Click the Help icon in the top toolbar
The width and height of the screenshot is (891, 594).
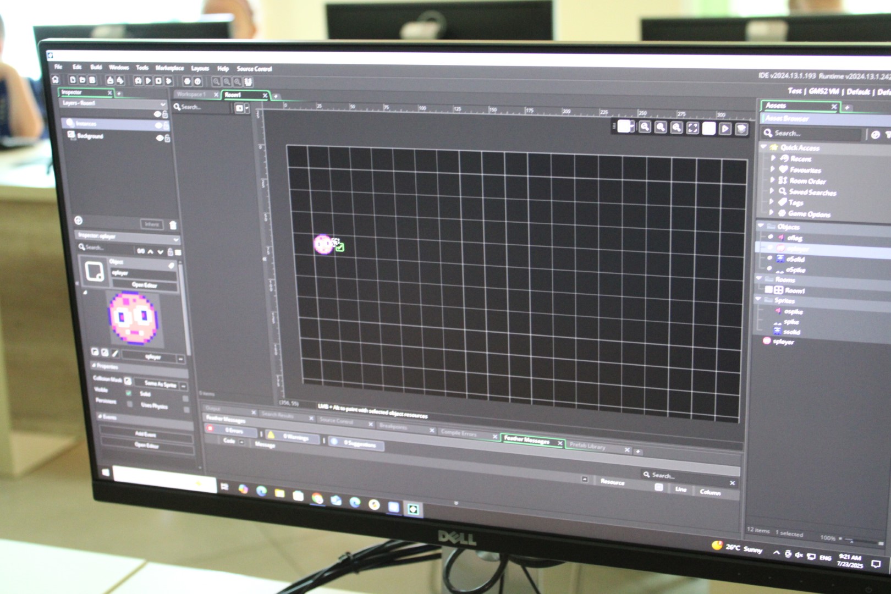(197, 81)
